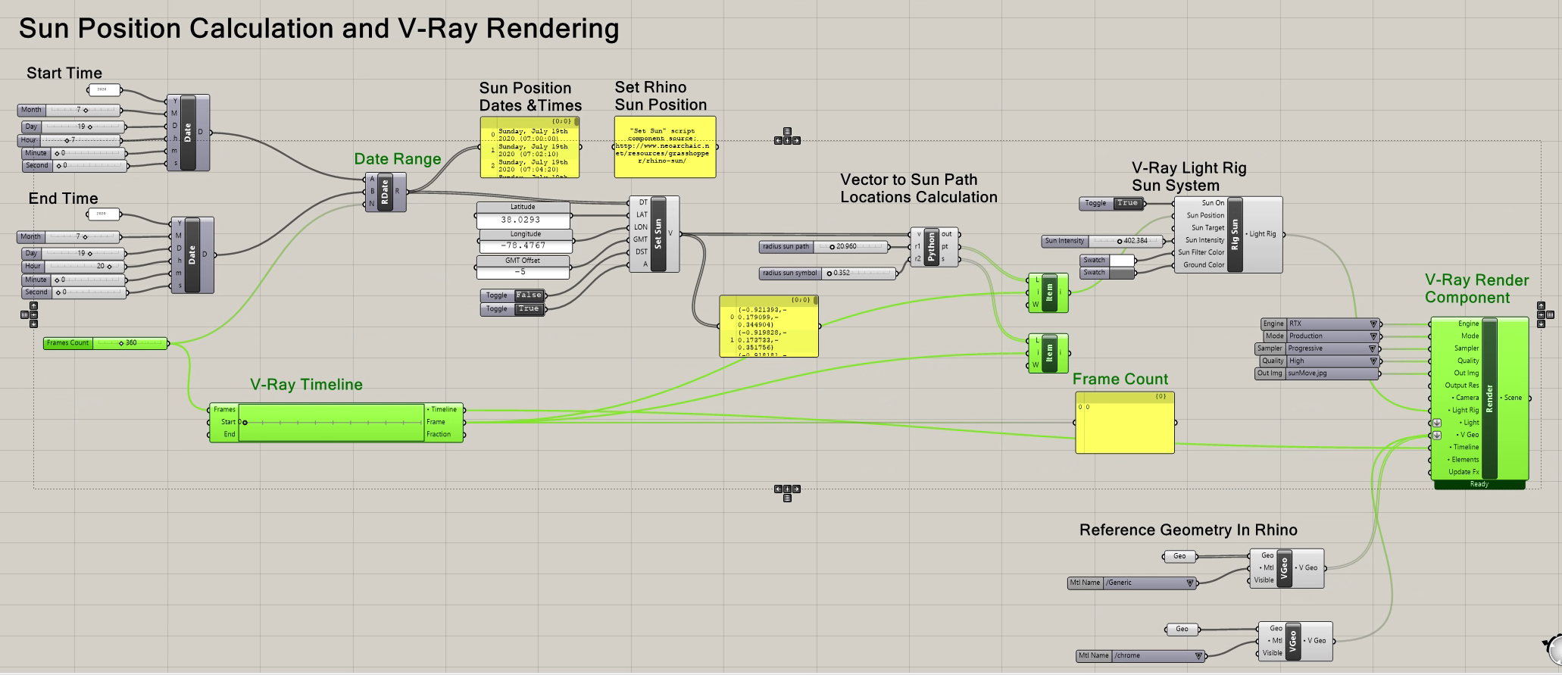The image size is (1562, 675).
Task: Switch the False toggle near Set Sun
Action: pyautogui.click(x=528, y=295)
